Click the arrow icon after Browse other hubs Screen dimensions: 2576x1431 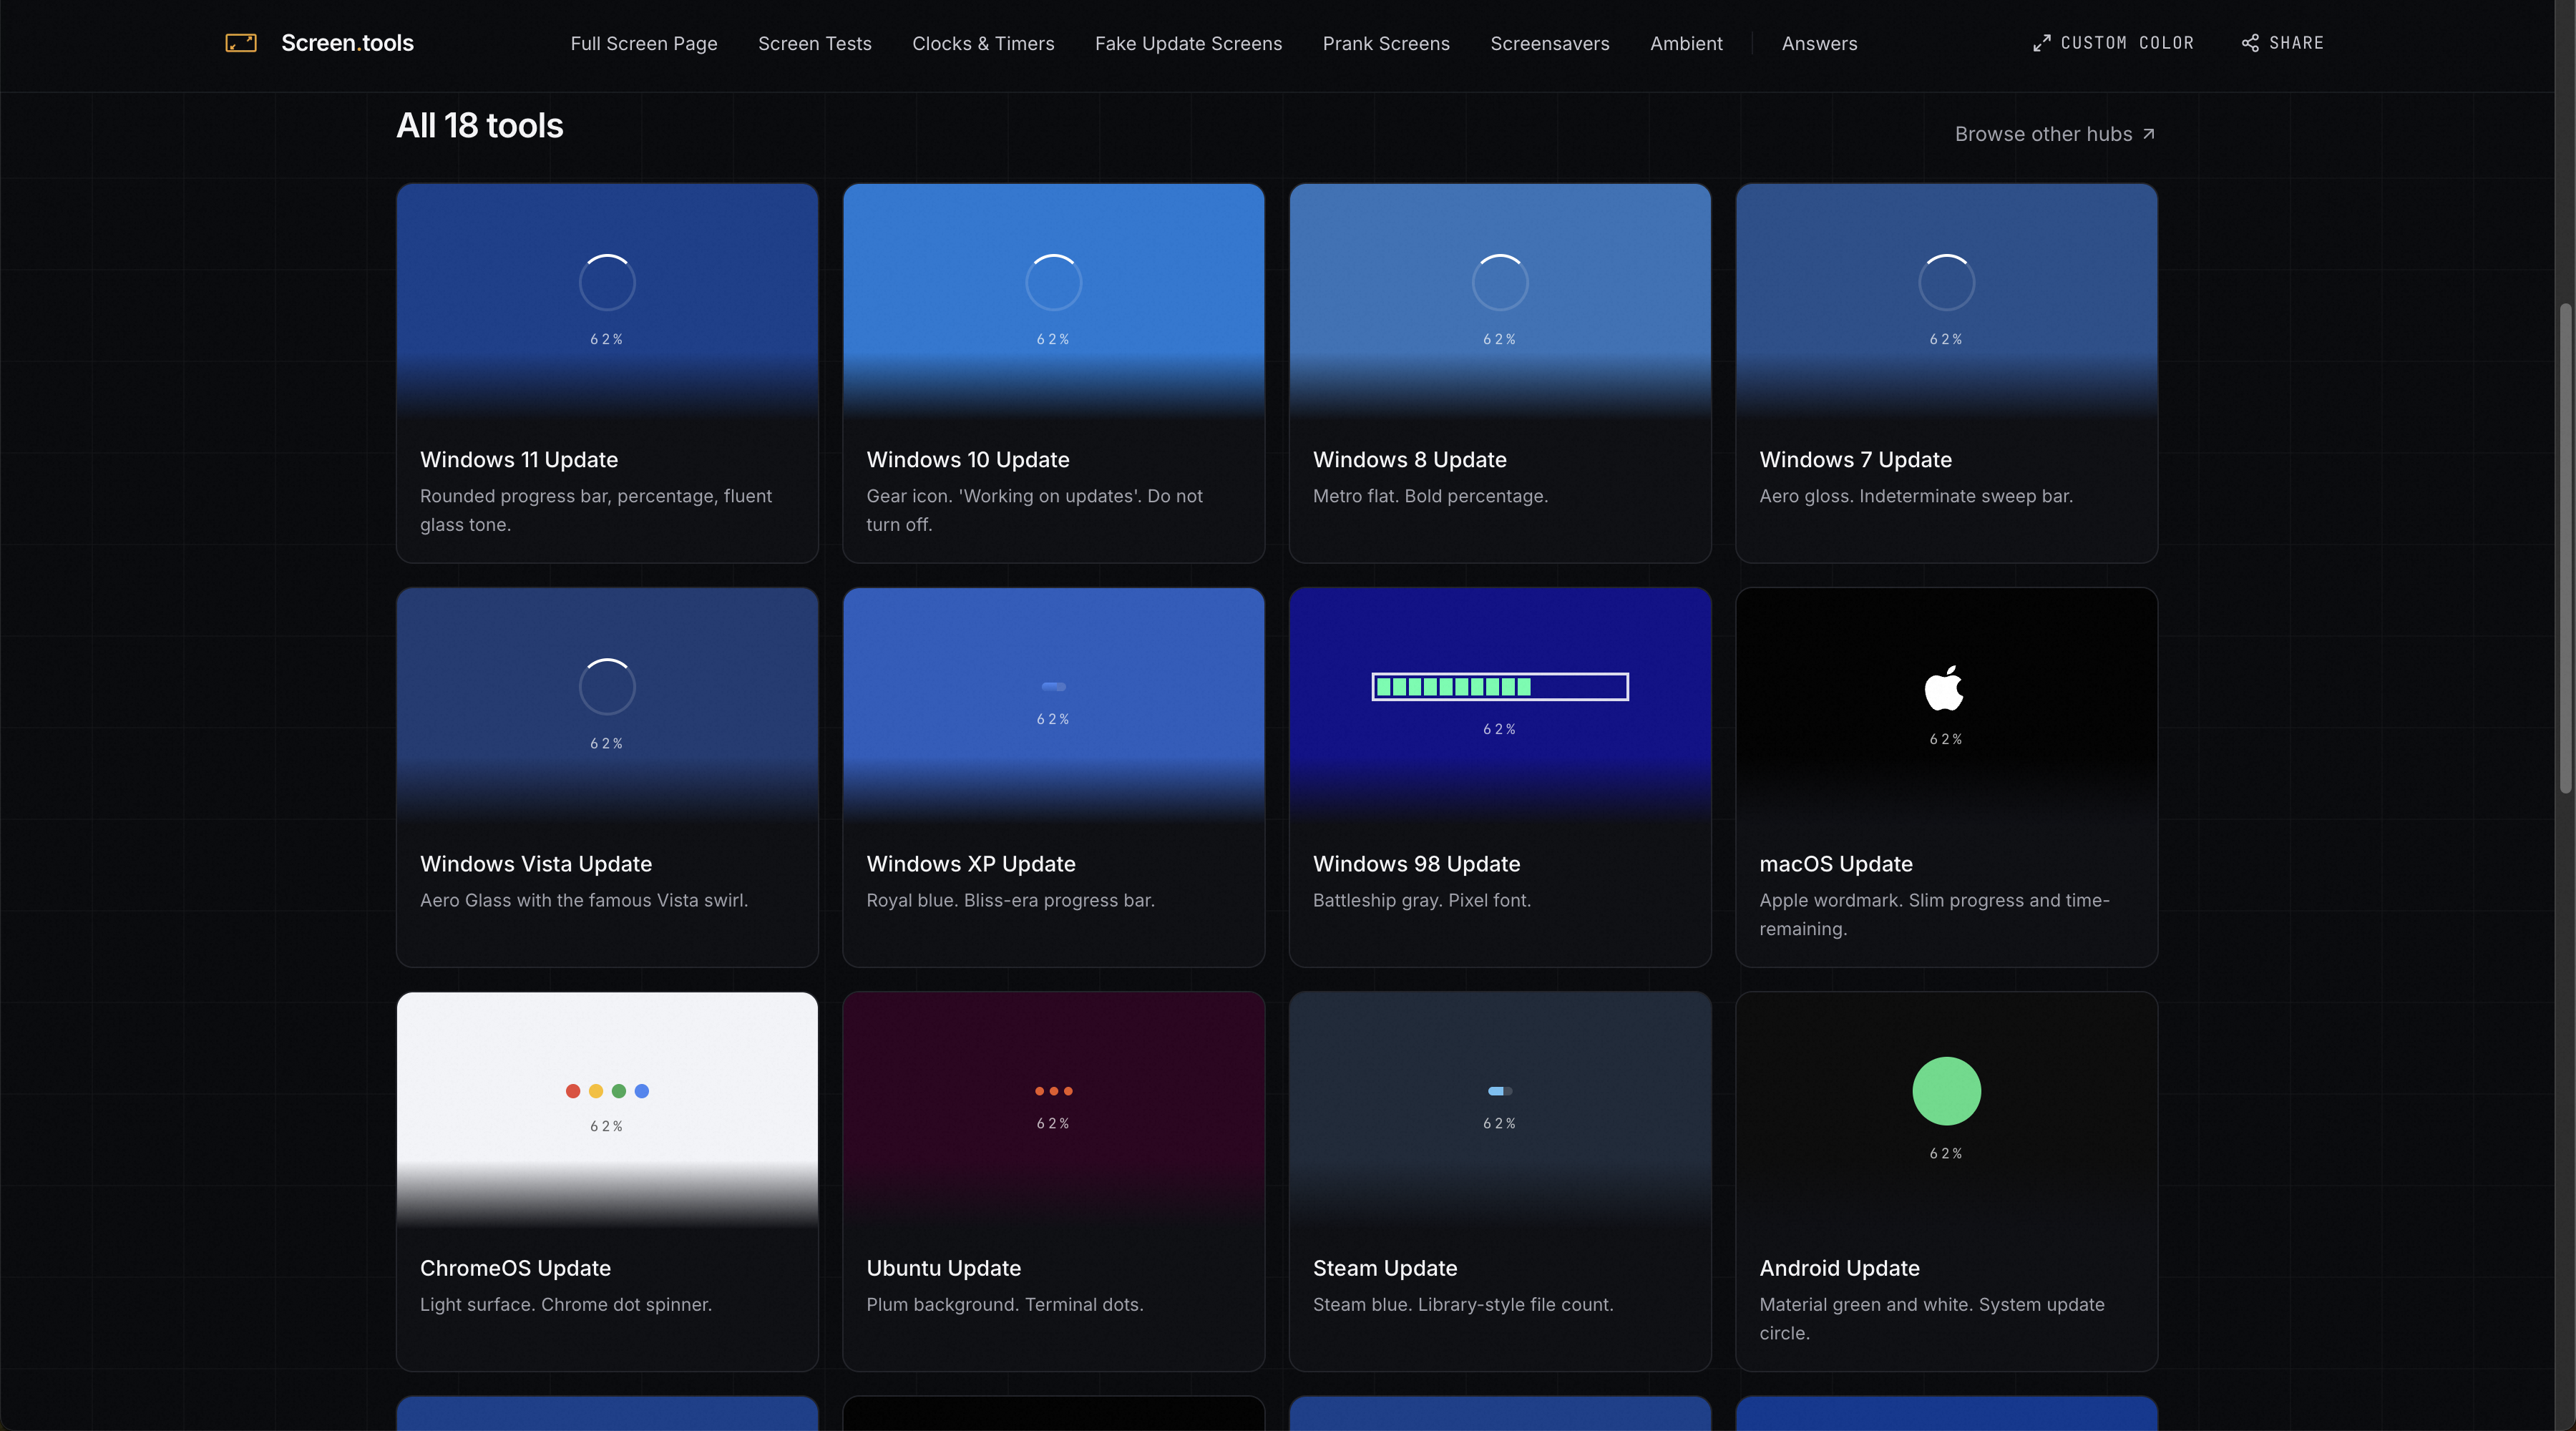pos(2148,134)
